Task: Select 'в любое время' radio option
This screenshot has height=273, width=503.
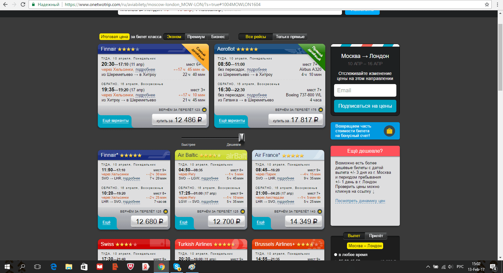Action: (x=336, y=254)
